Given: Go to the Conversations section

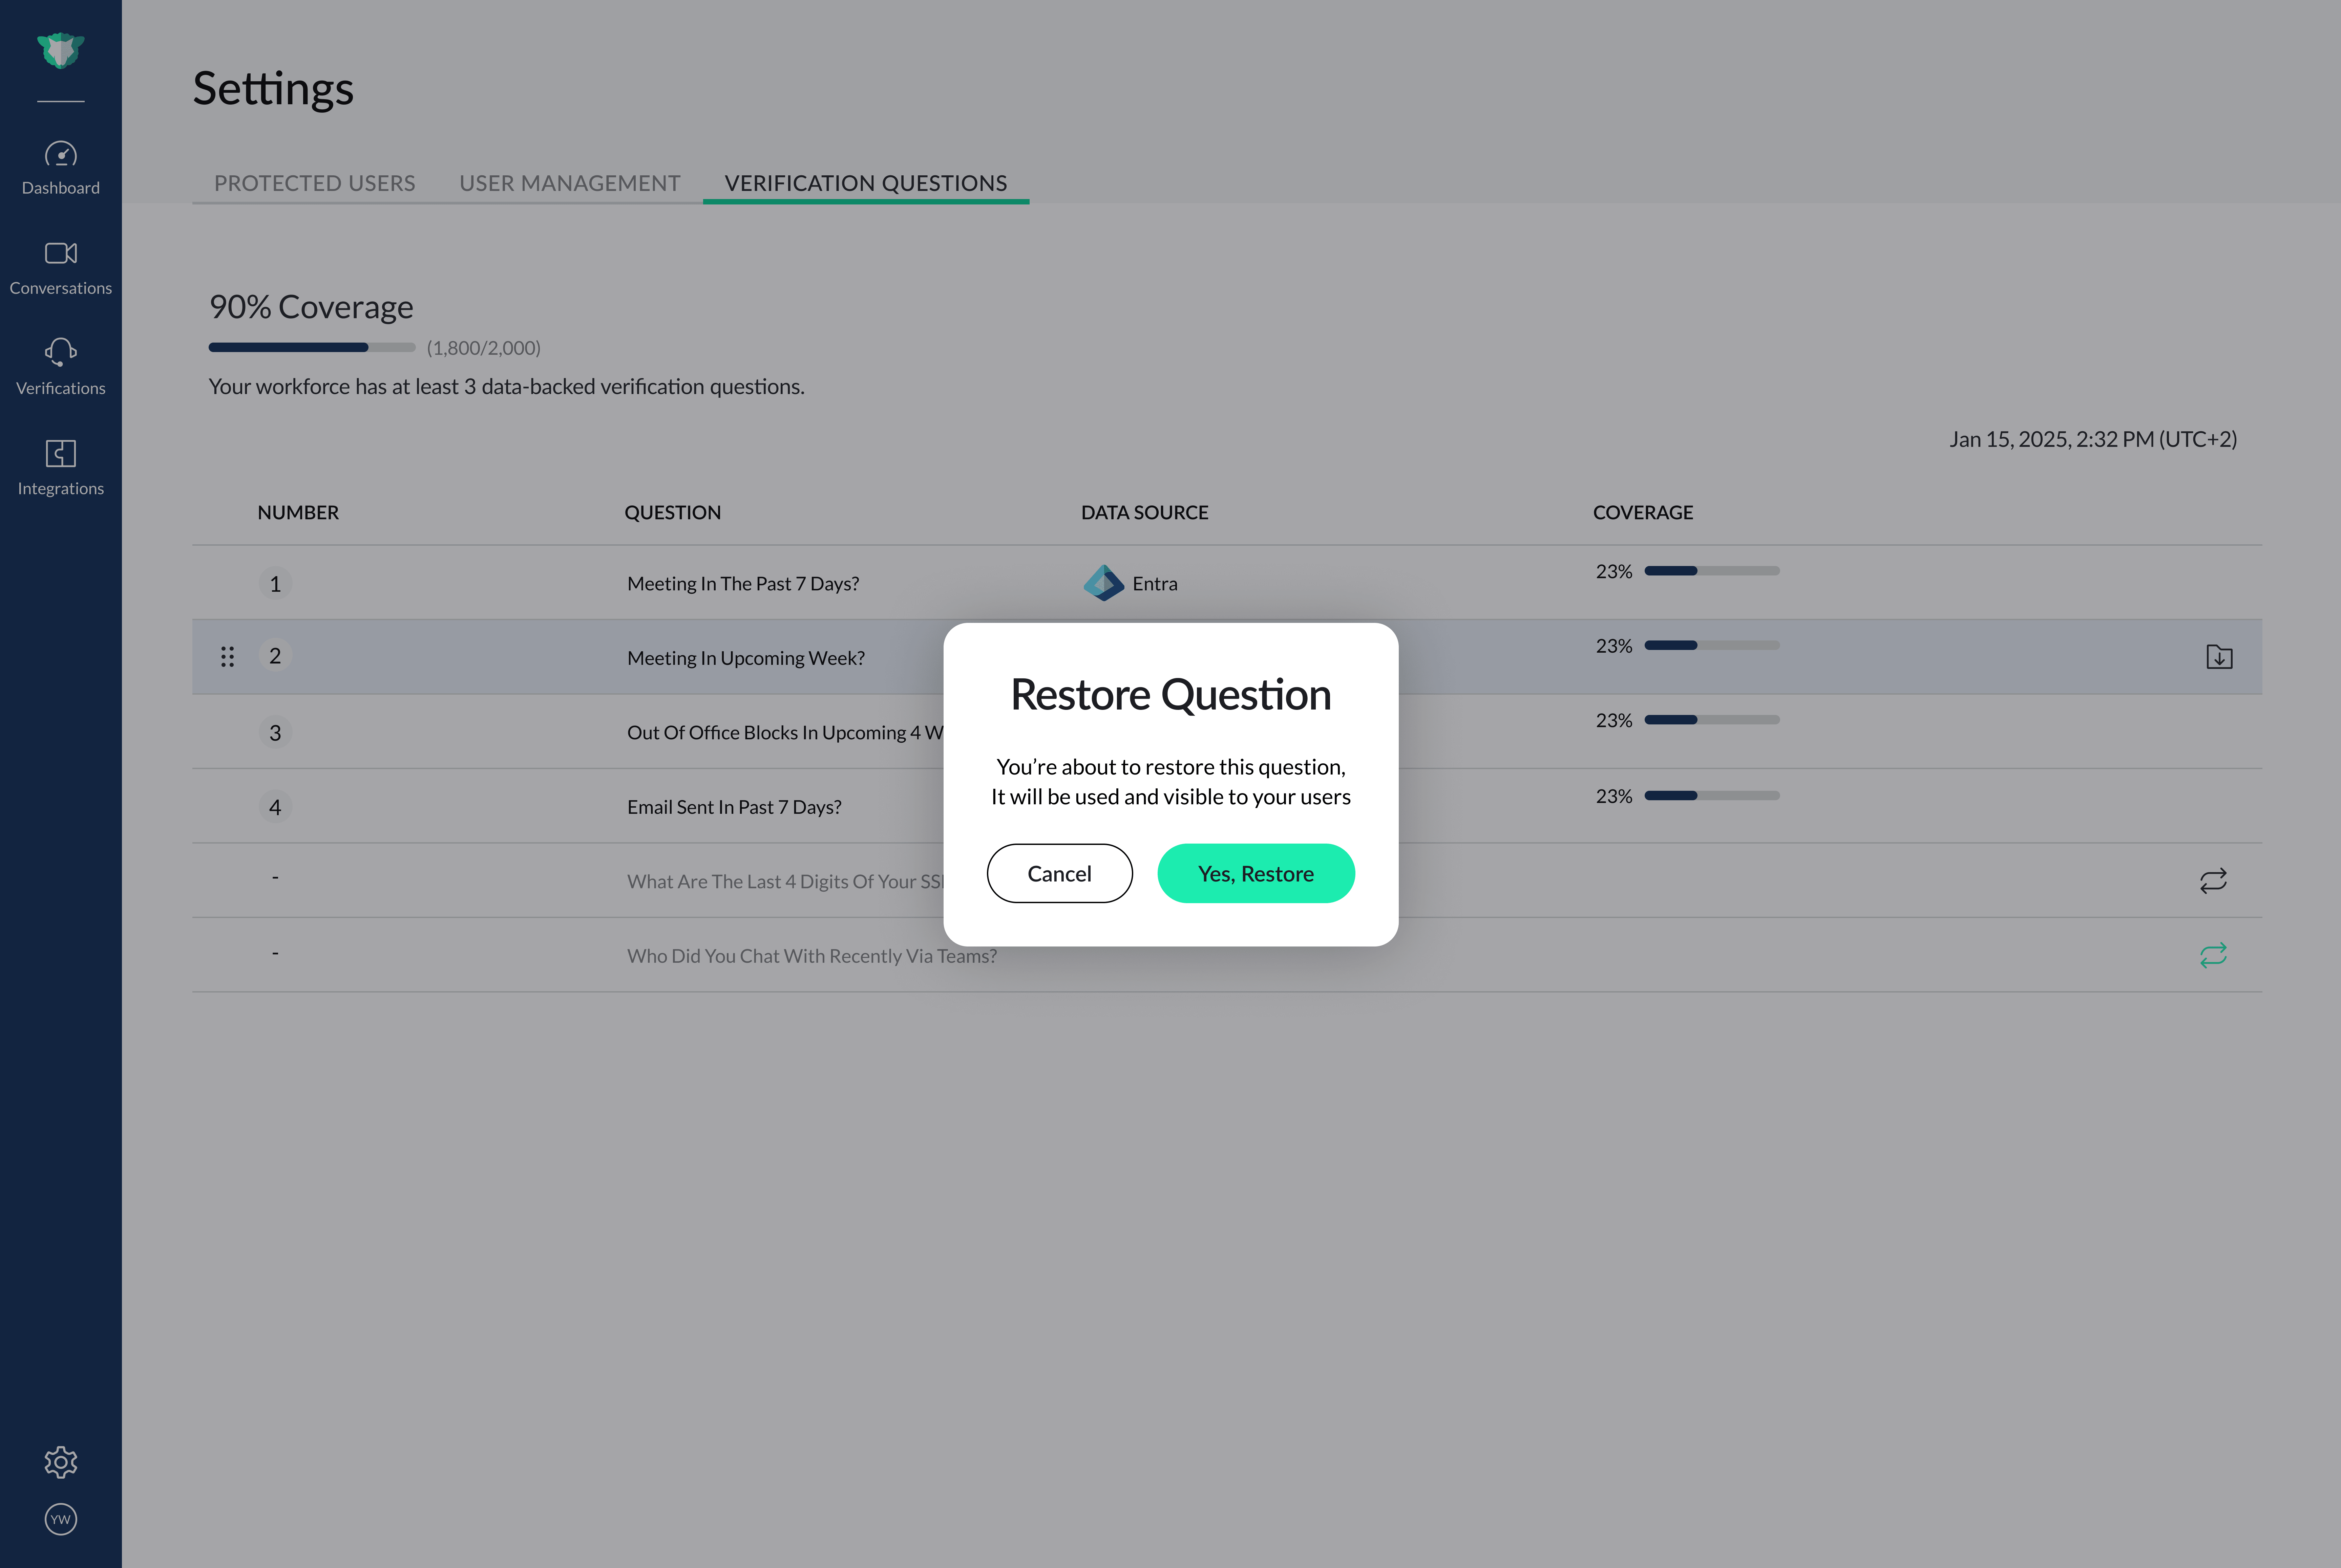Looking at the screenshot, I should coord(60,268).
